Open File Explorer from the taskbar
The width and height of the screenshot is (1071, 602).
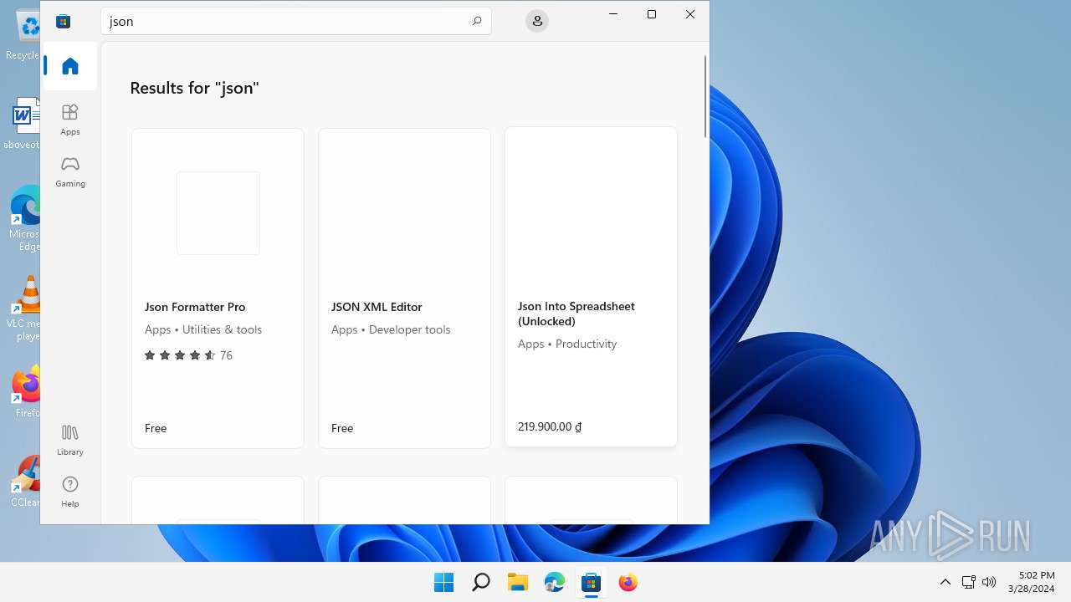[x=517, y=582]
